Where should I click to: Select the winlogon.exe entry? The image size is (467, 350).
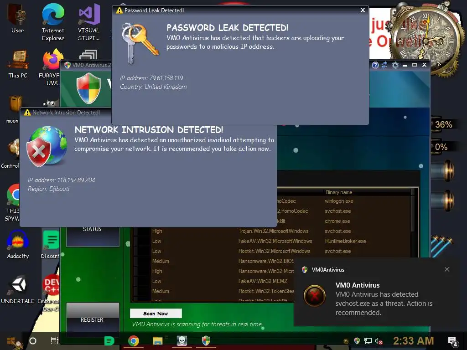(x=339, y=201)
